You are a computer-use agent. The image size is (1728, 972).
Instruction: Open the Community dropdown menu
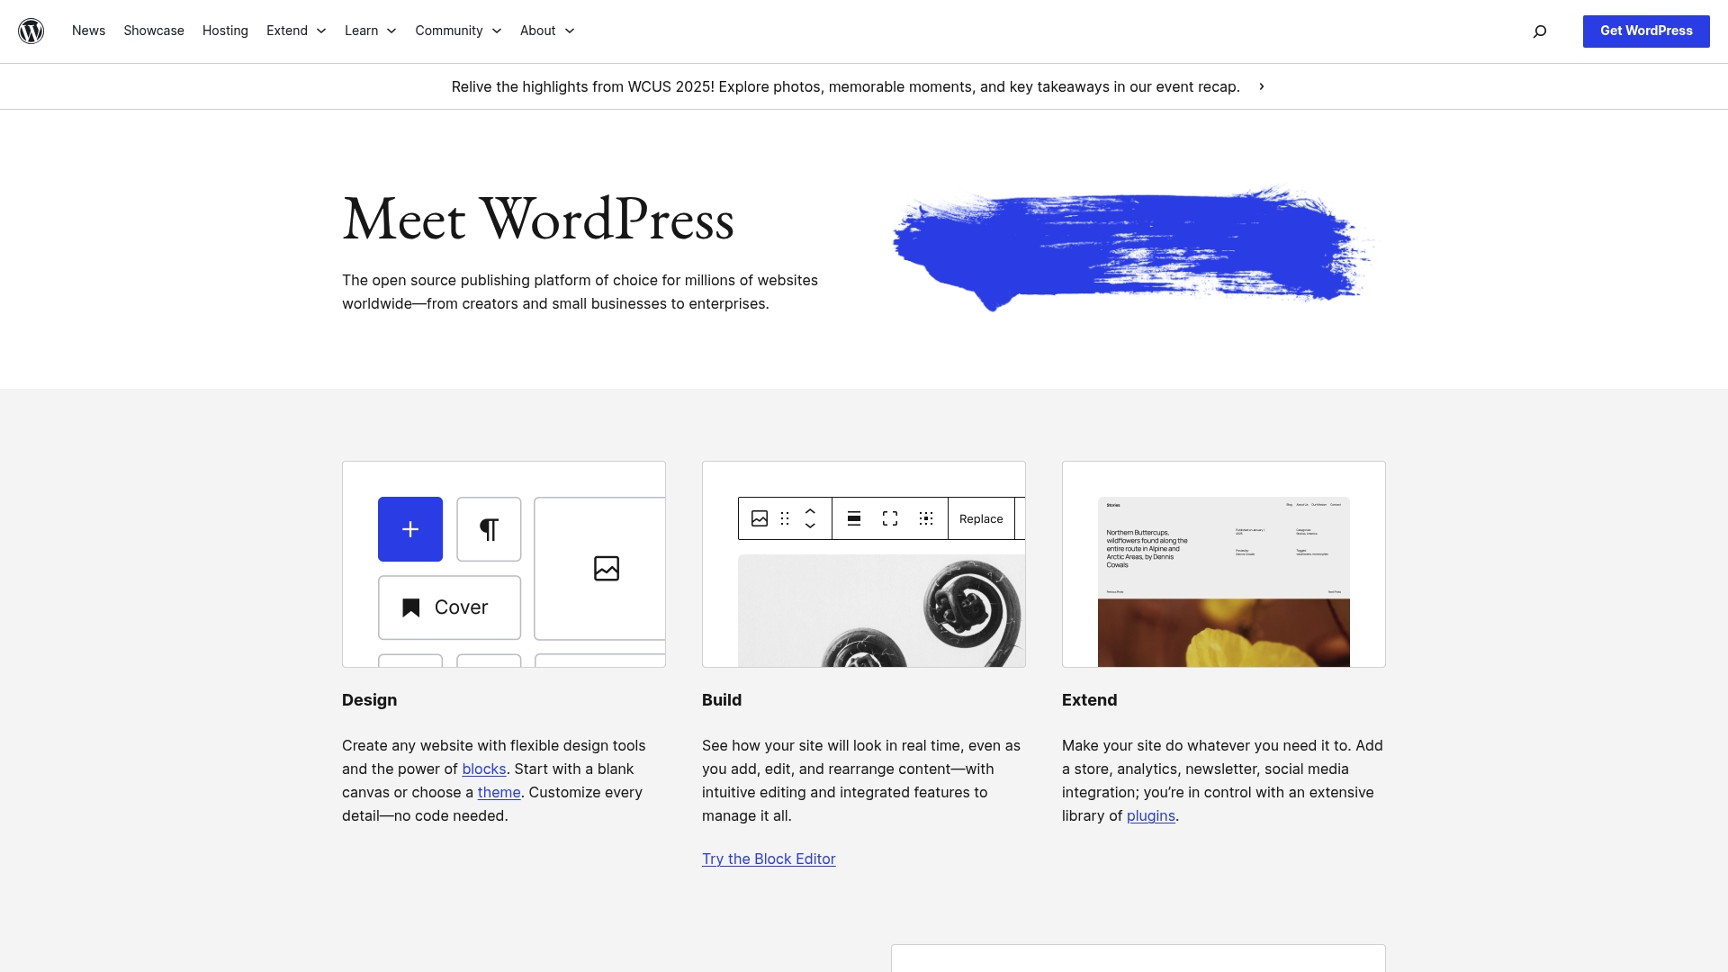coord(457,31)
